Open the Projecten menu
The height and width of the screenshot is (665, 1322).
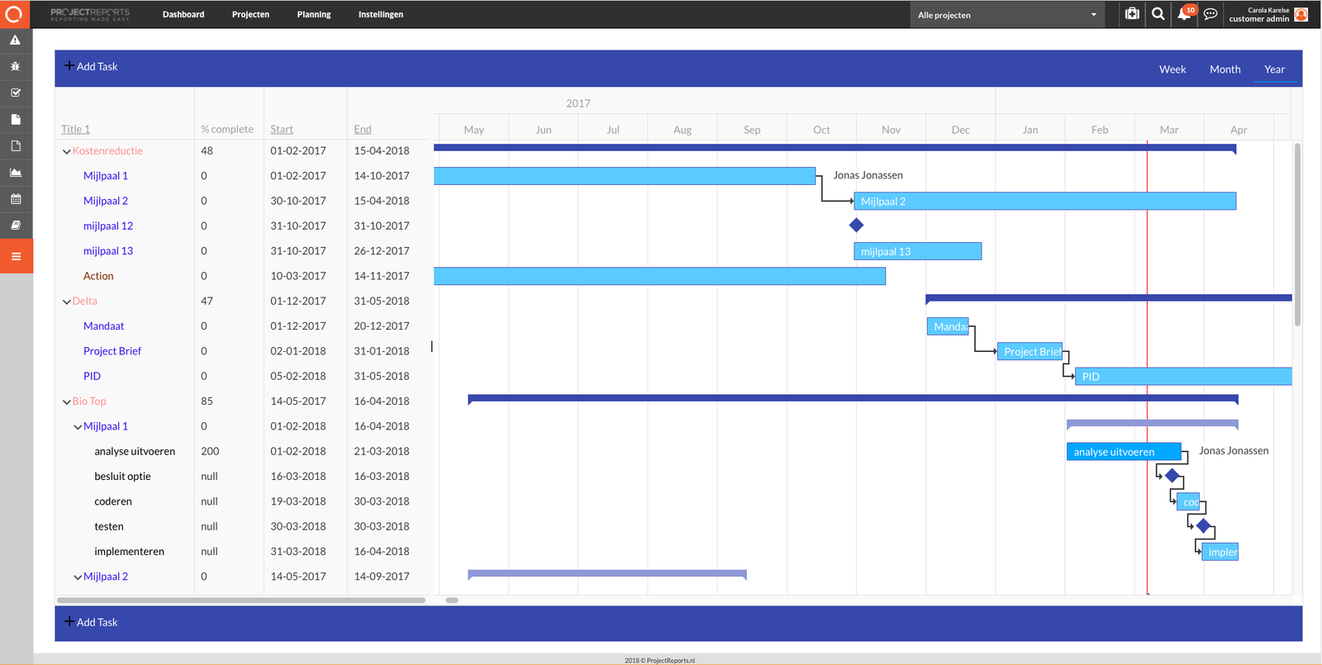[x=250, y=14]
